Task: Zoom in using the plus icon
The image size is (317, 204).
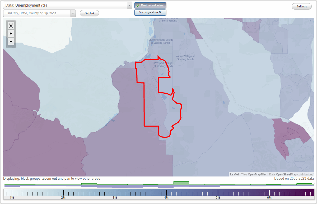Action: pyautogui.click(x=11, y=34)
